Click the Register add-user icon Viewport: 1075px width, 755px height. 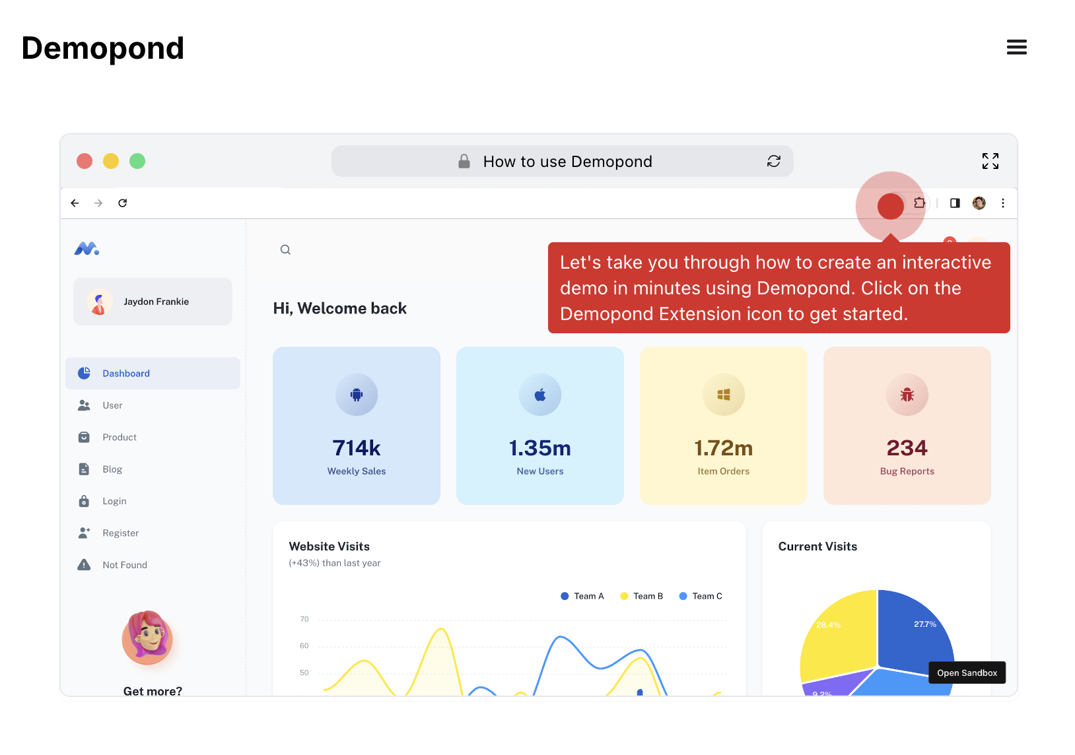click(84, 533)
